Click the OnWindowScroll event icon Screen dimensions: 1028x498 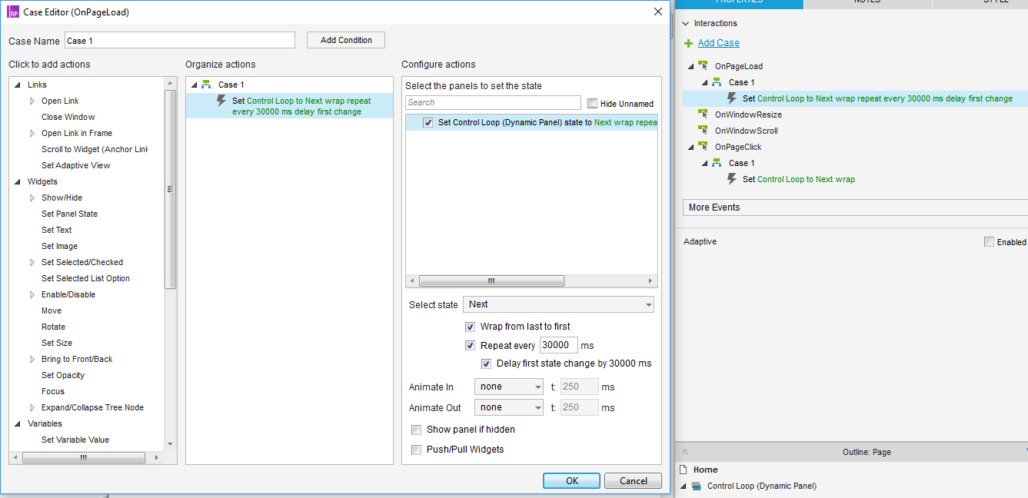point(703,131)
